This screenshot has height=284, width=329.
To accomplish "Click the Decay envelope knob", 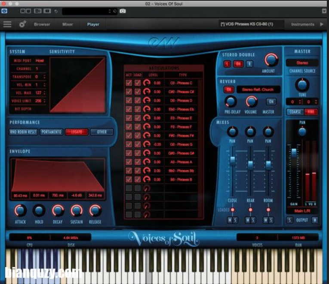I will (58, 210).
